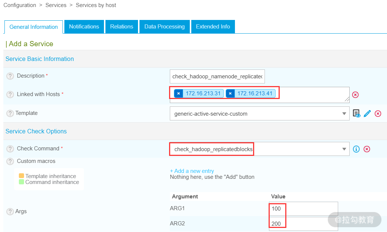387x232 pixels.
Task: Switch to the Notifications tab
Action: click(x=84, y=27)
